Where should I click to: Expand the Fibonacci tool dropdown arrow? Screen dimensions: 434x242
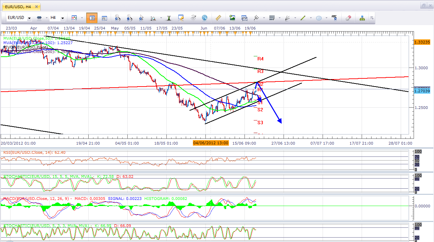click(x=279, y=18)
